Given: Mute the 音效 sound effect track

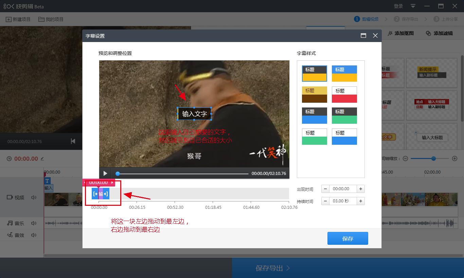Looking at the screenshot, I should click(x=34, y=235).
